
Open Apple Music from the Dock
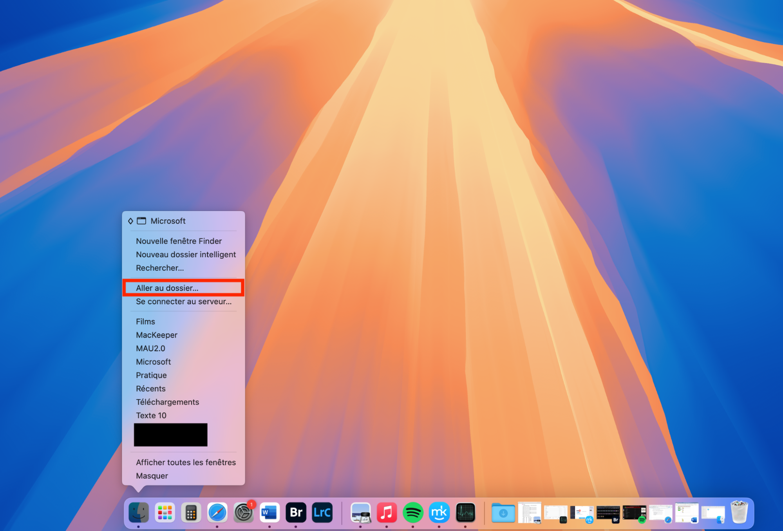pos(387,512)
